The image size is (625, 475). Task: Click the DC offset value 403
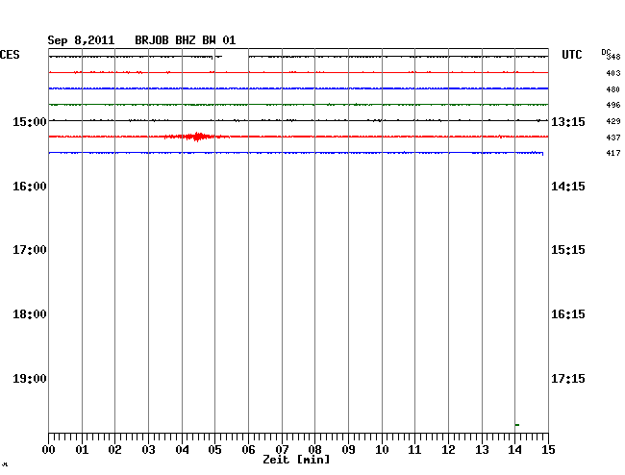[x=613, y=73]
